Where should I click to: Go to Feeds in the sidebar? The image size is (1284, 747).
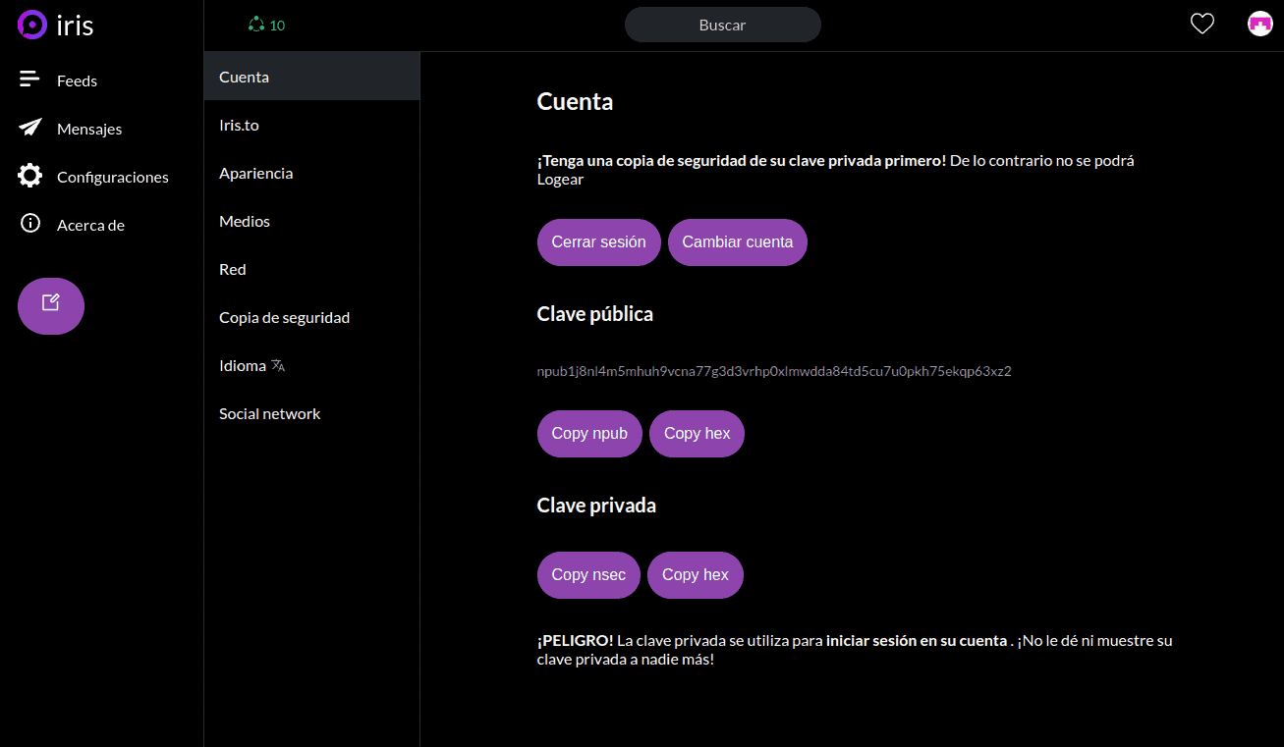pos(77,80)
